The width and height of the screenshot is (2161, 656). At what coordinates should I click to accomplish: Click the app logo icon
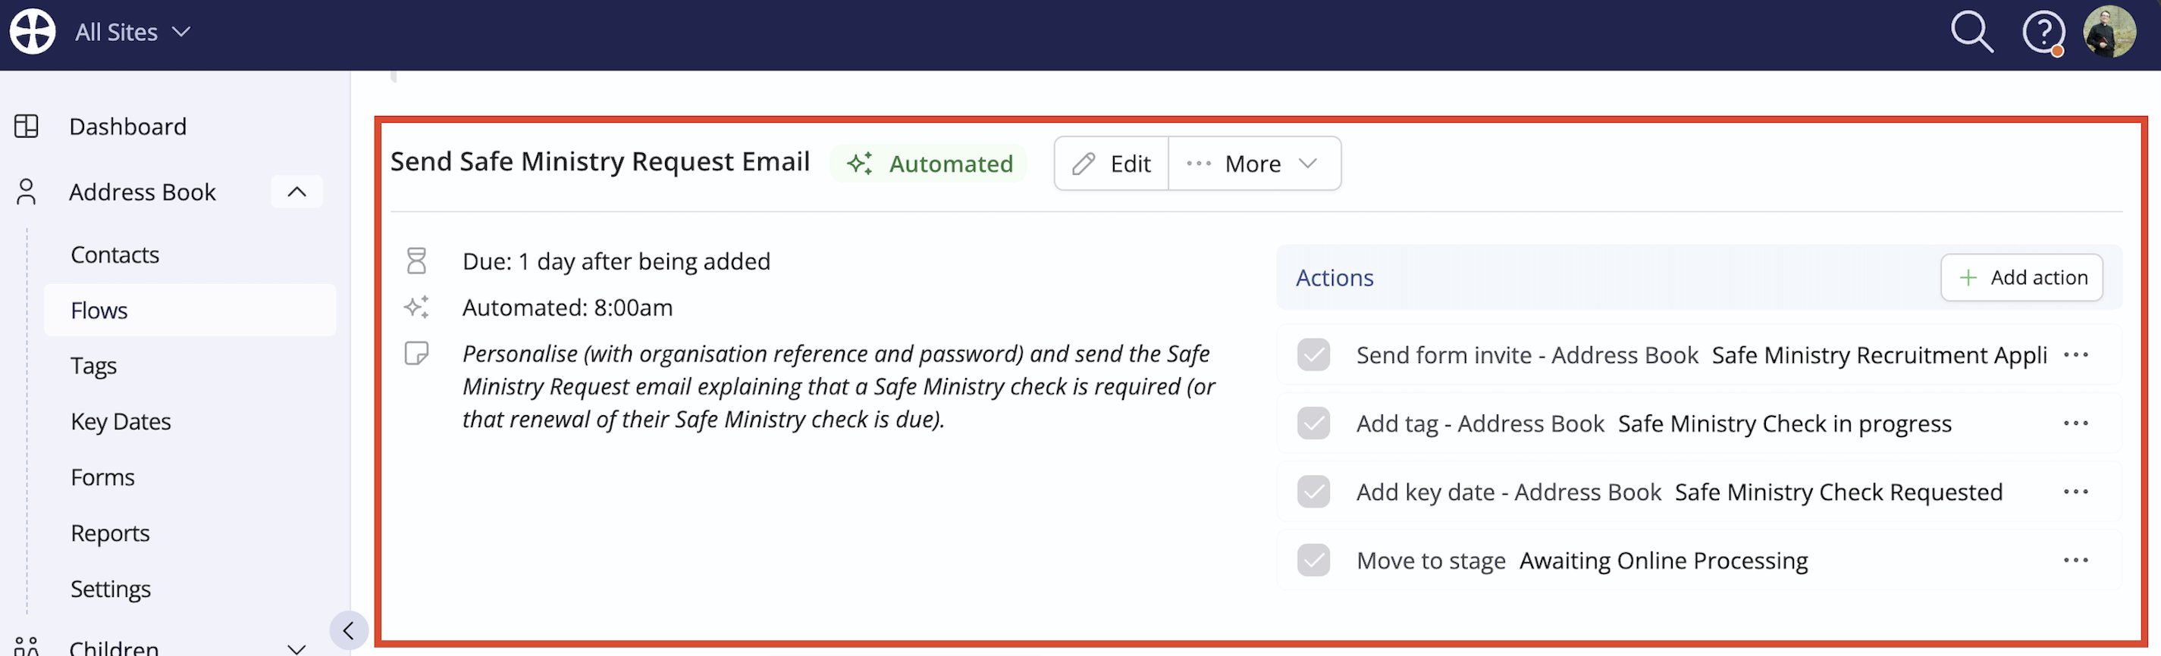[33, 32]
